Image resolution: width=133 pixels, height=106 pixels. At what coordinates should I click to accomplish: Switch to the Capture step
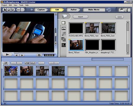click(x=41, y=10)
